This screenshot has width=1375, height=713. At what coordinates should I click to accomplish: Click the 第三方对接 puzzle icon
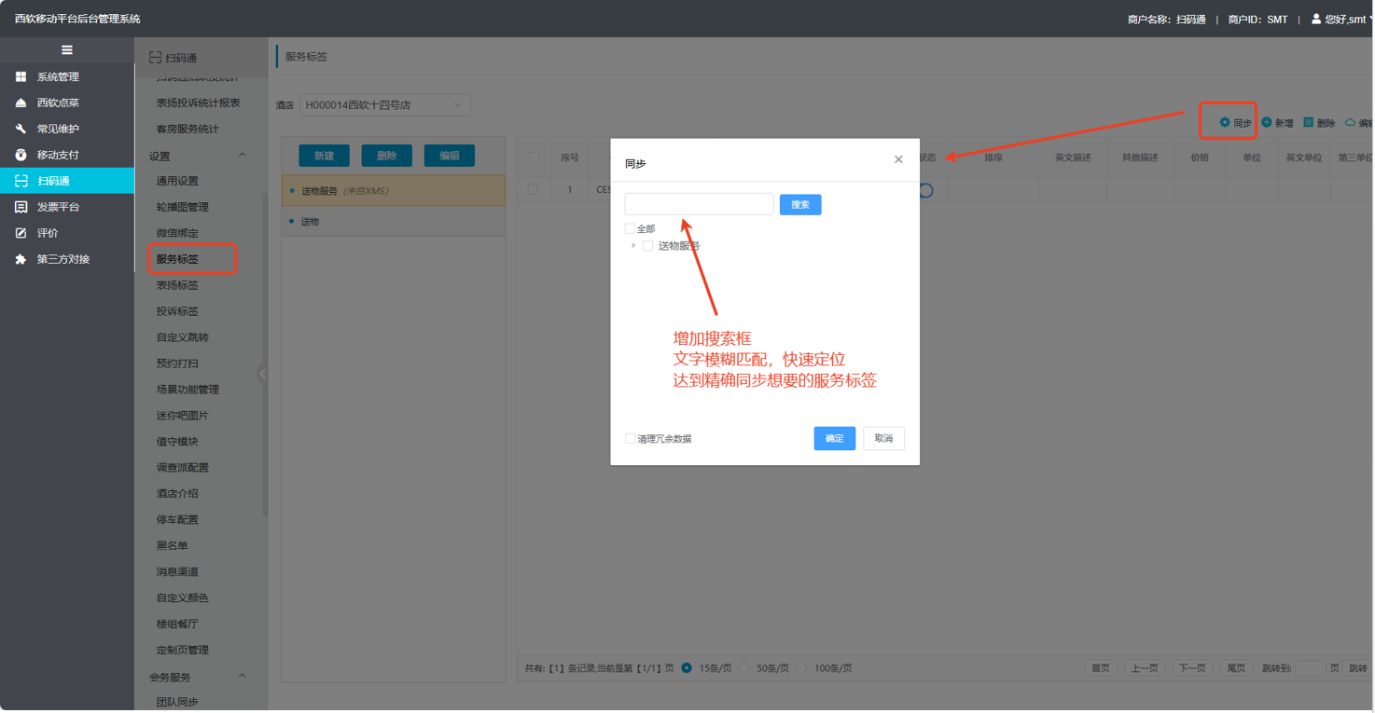point(21,259)
